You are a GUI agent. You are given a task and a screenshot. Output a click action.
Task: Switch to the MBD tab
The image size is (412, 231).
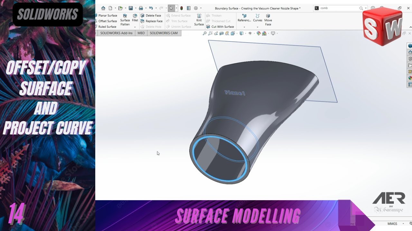tap(141, 33)
